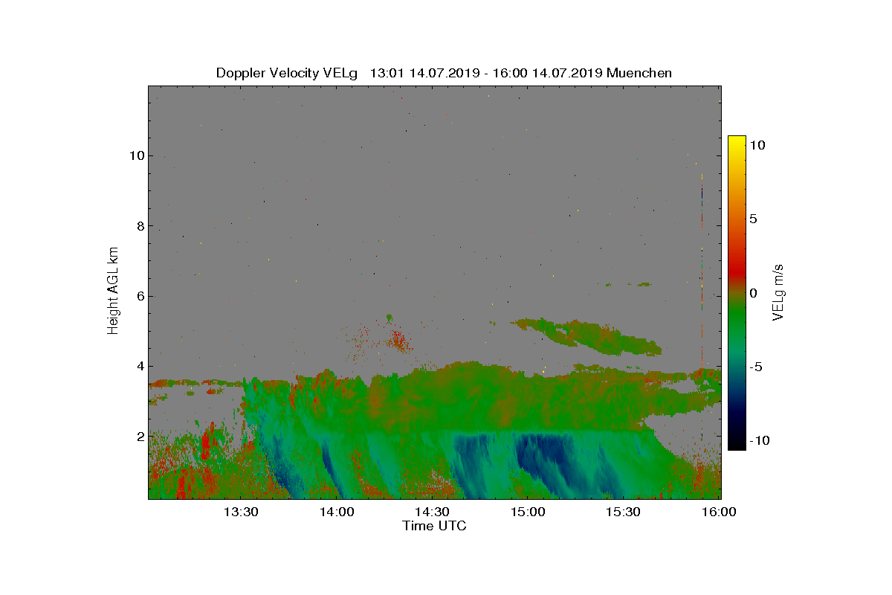
Task: Click the 2 km height tick label
Action: pos(139,436)
